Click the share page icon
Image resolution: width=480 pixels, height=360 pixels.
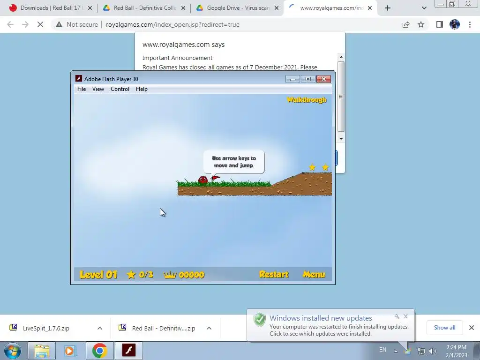point(406,24)
